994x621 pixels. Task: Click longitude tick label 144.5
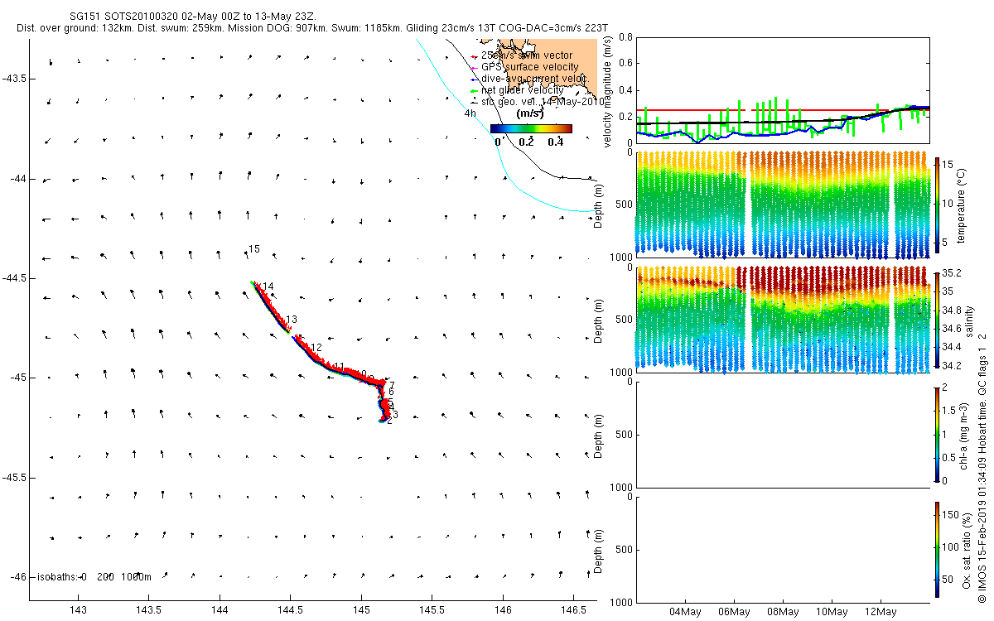(291, 610)
